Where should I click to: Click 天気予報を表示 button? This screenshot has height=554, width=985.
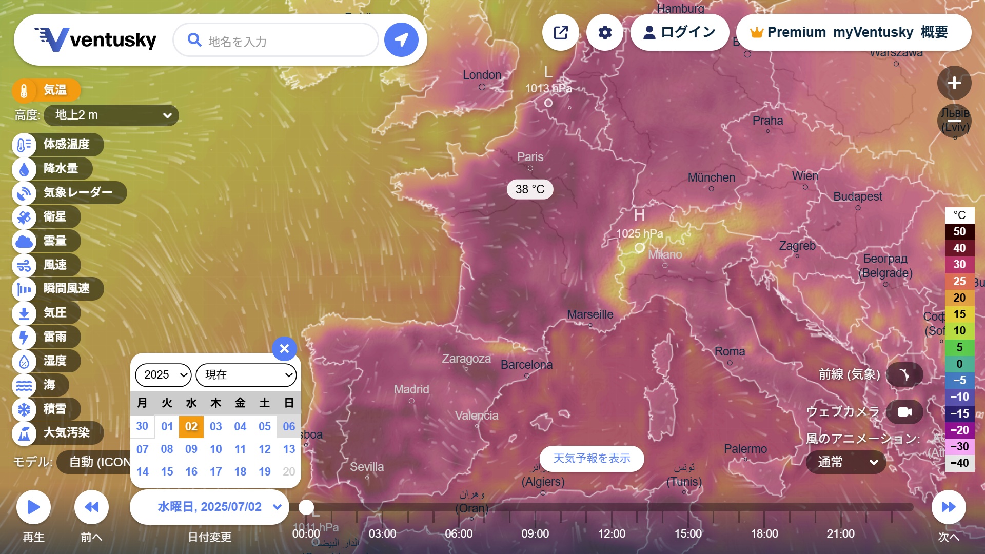coord(592,459)
